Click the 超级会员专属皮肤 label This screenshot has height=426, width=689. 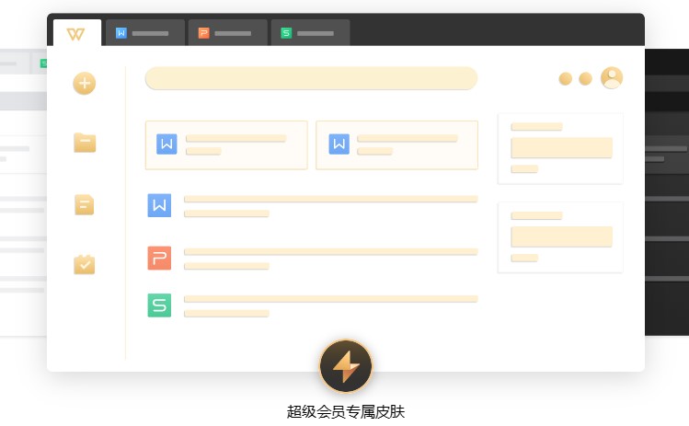pyautogui.click(x=346, y=412)
